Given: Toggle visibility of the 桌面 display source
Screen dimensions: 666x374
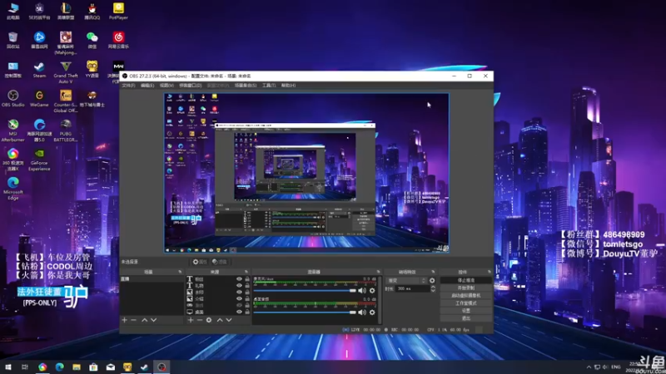Looking at the screenshot, I should [239, 312].
